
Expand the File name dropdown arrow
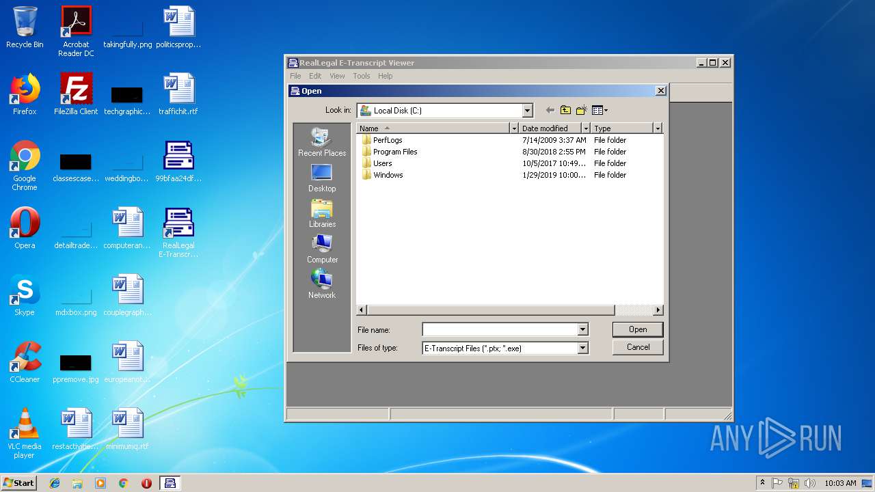(x=582, y=329)
